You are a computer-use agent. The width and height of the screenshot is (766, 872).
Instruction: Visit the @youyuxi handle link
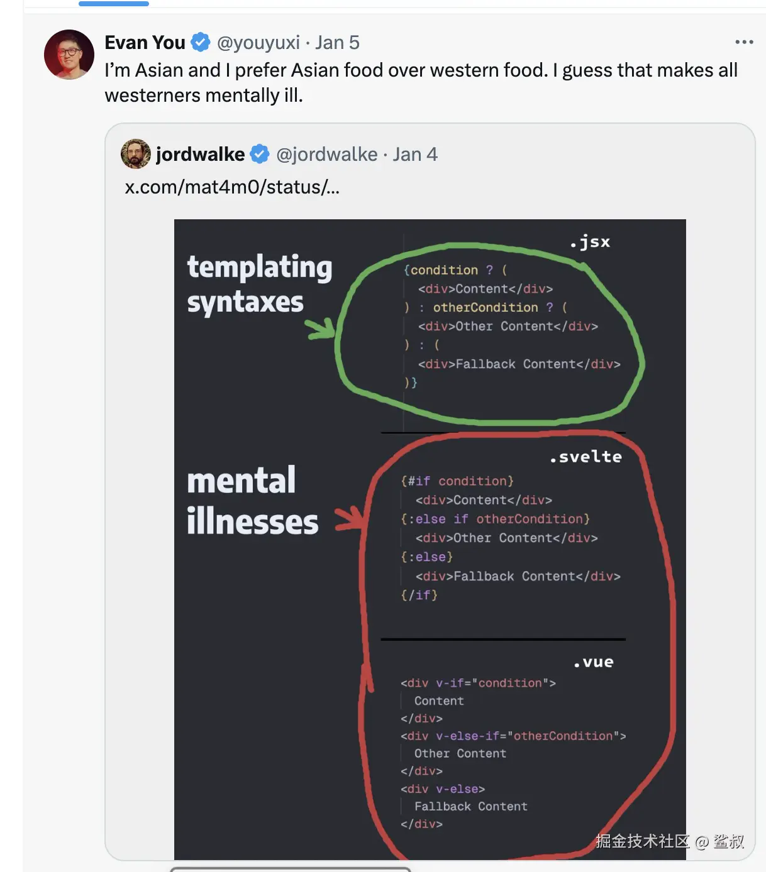(x=258, y=42)
